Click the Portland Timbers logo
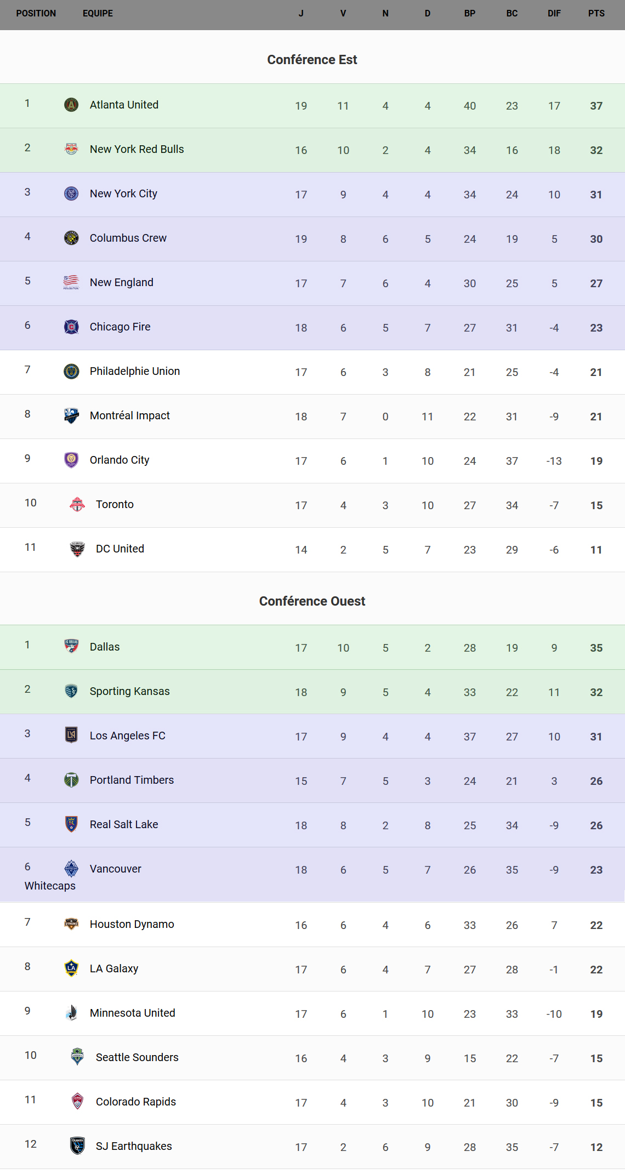 71,780
